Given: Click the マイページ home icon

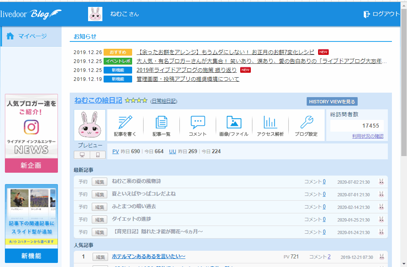Looking at the screenshot, I should tap(10, 36).
